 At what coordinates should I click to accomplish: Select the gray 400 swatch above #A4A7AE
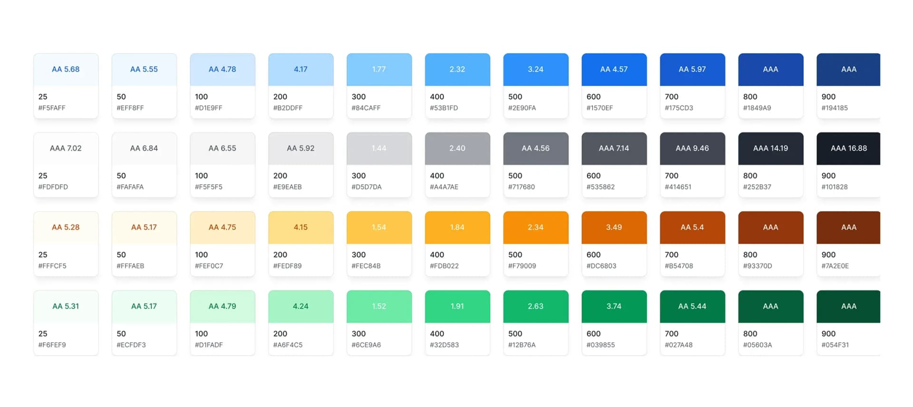click(x=457, y=148)
